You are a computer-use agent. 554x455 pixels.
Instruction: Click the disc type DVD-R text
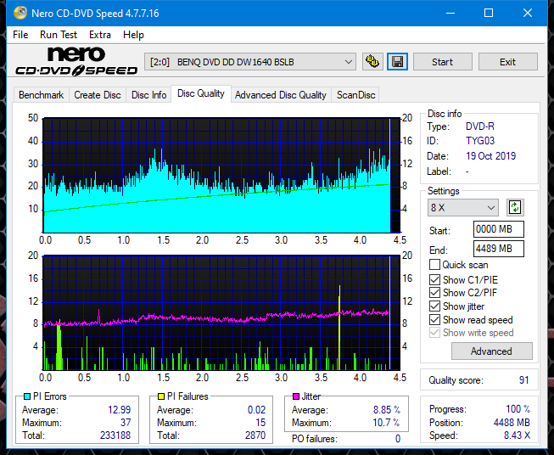(480, 126)
